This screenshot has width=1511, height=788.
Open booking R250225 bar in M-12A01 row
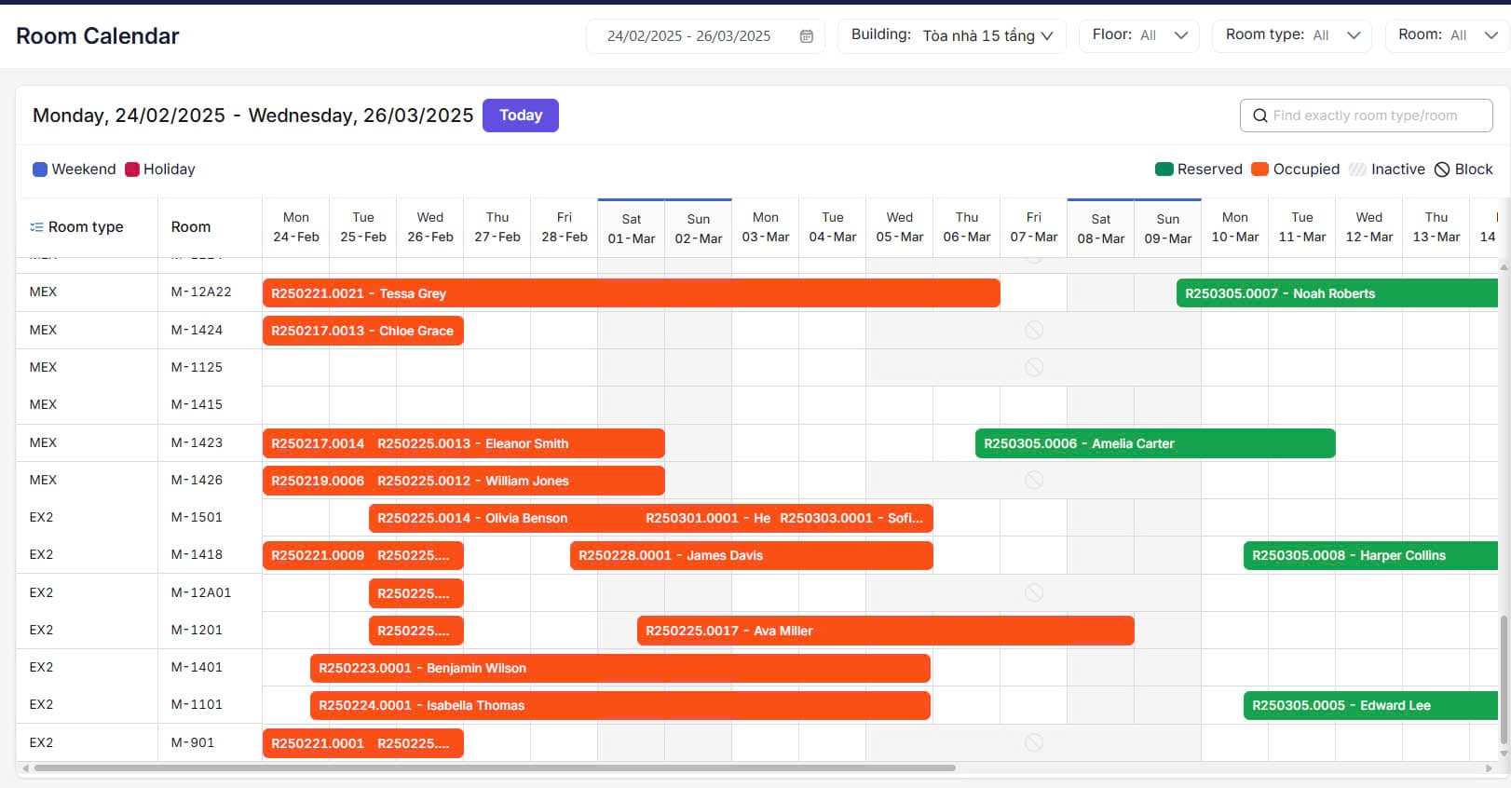(416, 593)
